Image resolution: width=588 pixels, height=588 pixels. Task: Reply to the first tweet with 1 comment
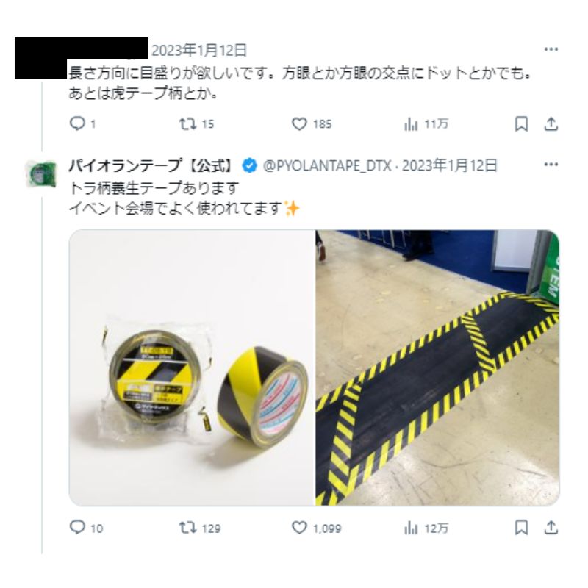click(82, 123)
